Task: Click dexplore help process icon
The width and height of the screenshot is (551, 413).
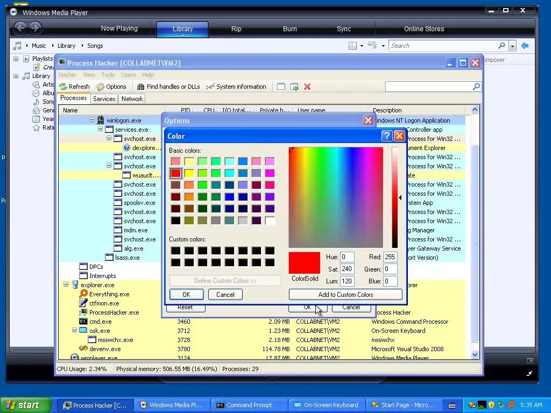Action: 126,148
